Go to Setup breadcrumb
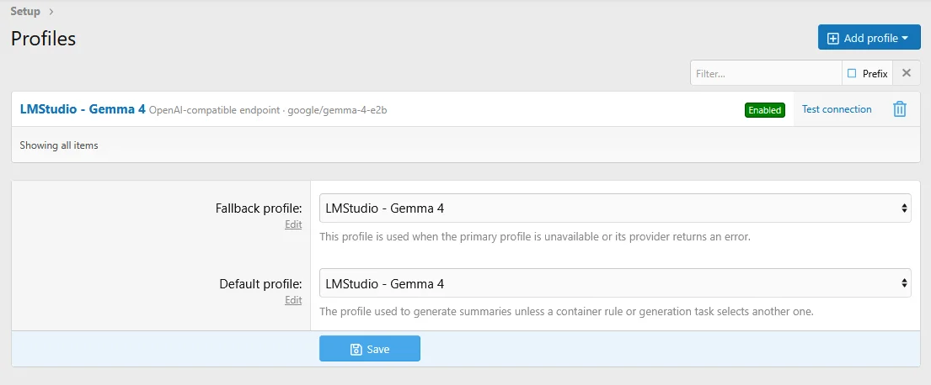The height and width of the screenshot is (385, 931). [25, 11]
